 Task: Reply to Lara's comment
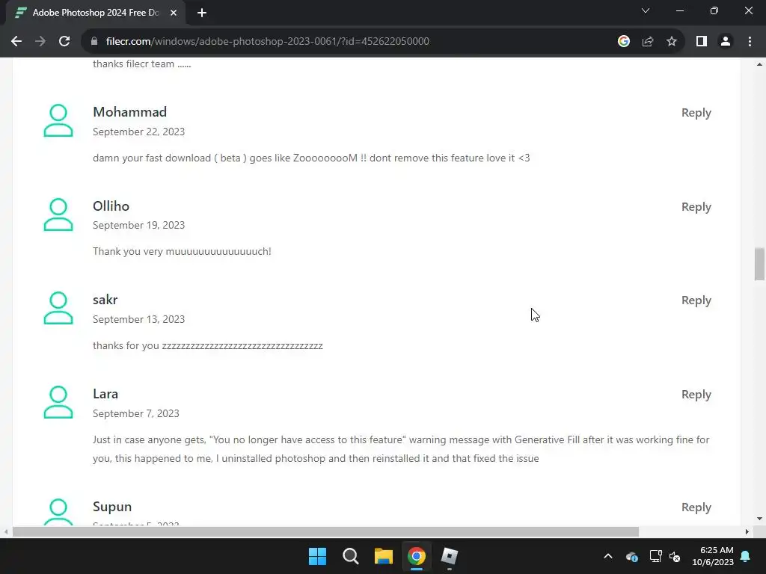(696, 395)
